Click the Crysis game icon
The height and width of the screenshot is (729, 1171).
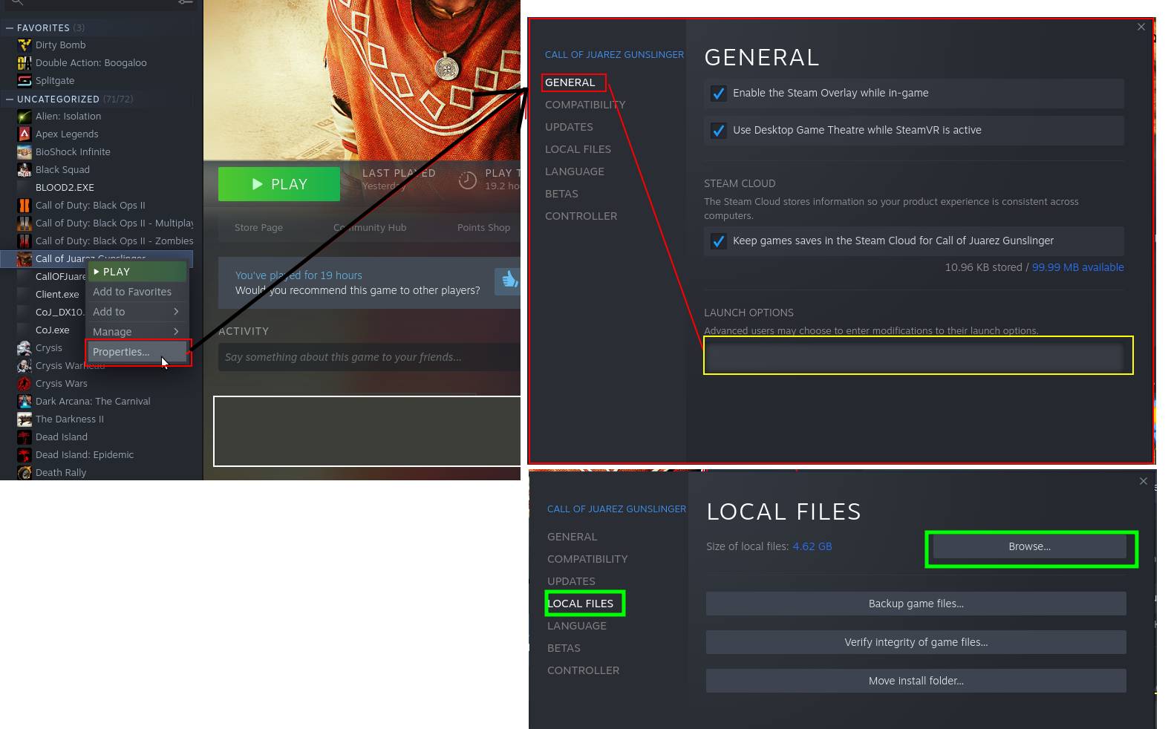(x=25, y=348)
